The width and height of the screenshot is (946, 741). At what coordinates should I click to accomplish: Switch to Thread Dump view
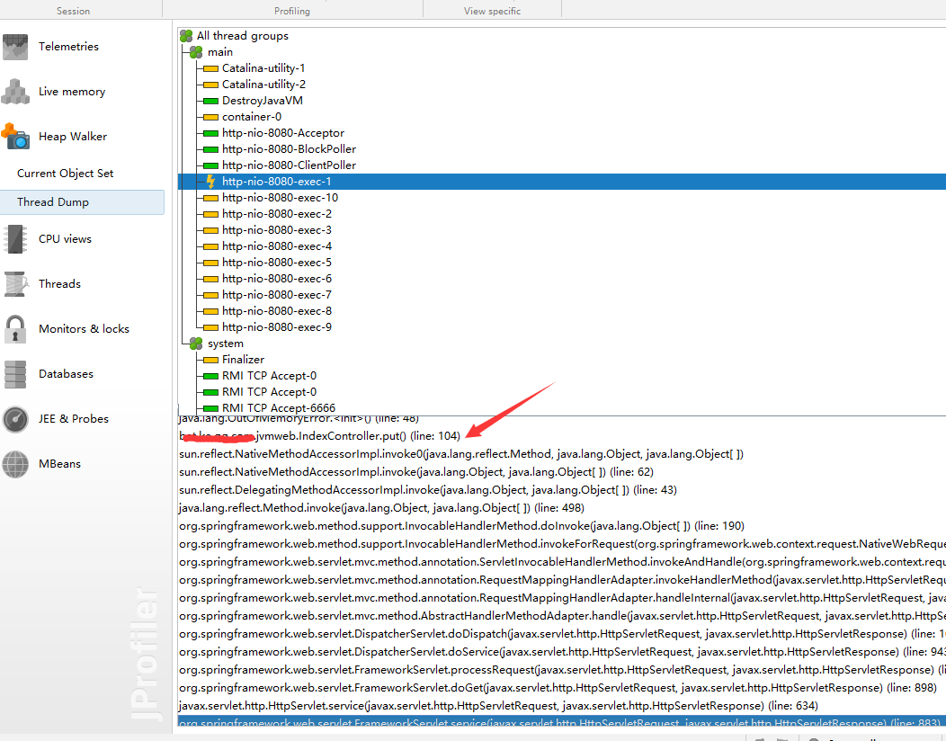[x=82, y=202]
